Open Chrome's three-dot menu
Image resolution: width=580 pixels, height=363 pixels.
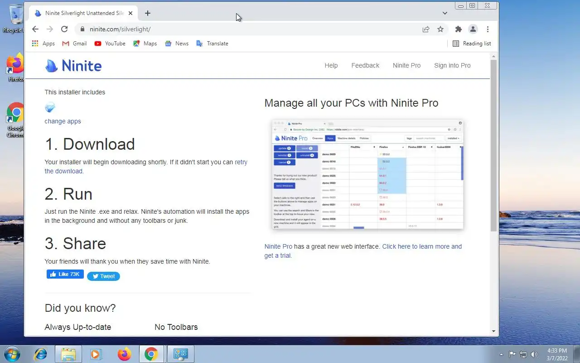pos(488,29)
